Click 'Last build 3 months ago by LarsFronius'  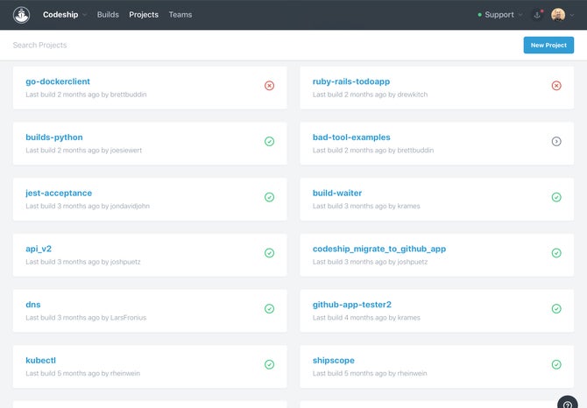(x=86, y=318)
